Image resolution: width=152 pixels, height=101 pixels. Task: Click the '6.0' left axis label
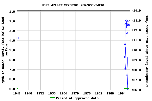point(12,60)
